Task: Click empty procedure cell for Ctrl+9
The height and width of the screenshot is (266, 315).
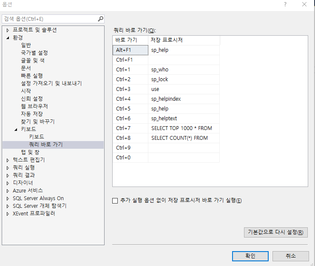Action: (184, 148)
